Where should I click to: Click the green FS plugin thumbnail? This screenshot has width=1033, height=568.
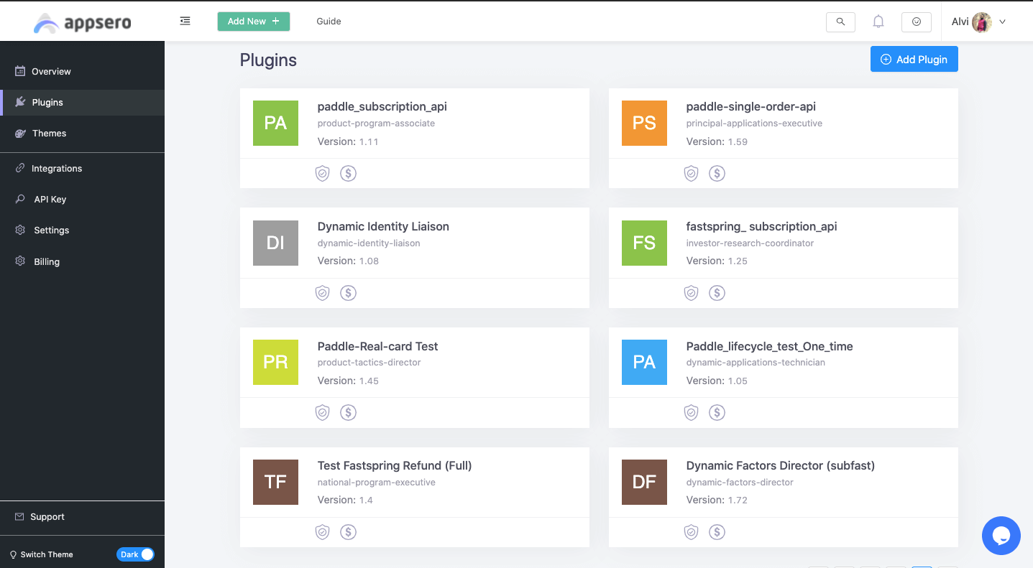pos(644,243)
